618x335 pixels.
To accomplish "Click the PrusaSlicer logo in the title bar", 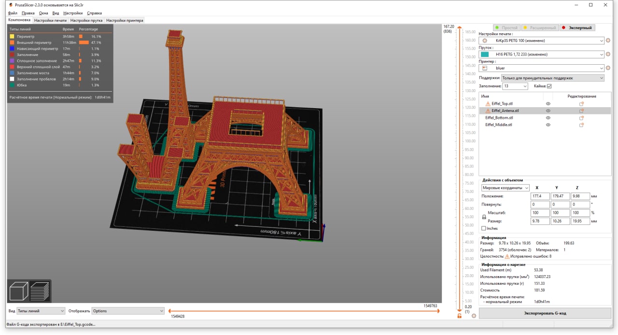I will tap(11, 4).
